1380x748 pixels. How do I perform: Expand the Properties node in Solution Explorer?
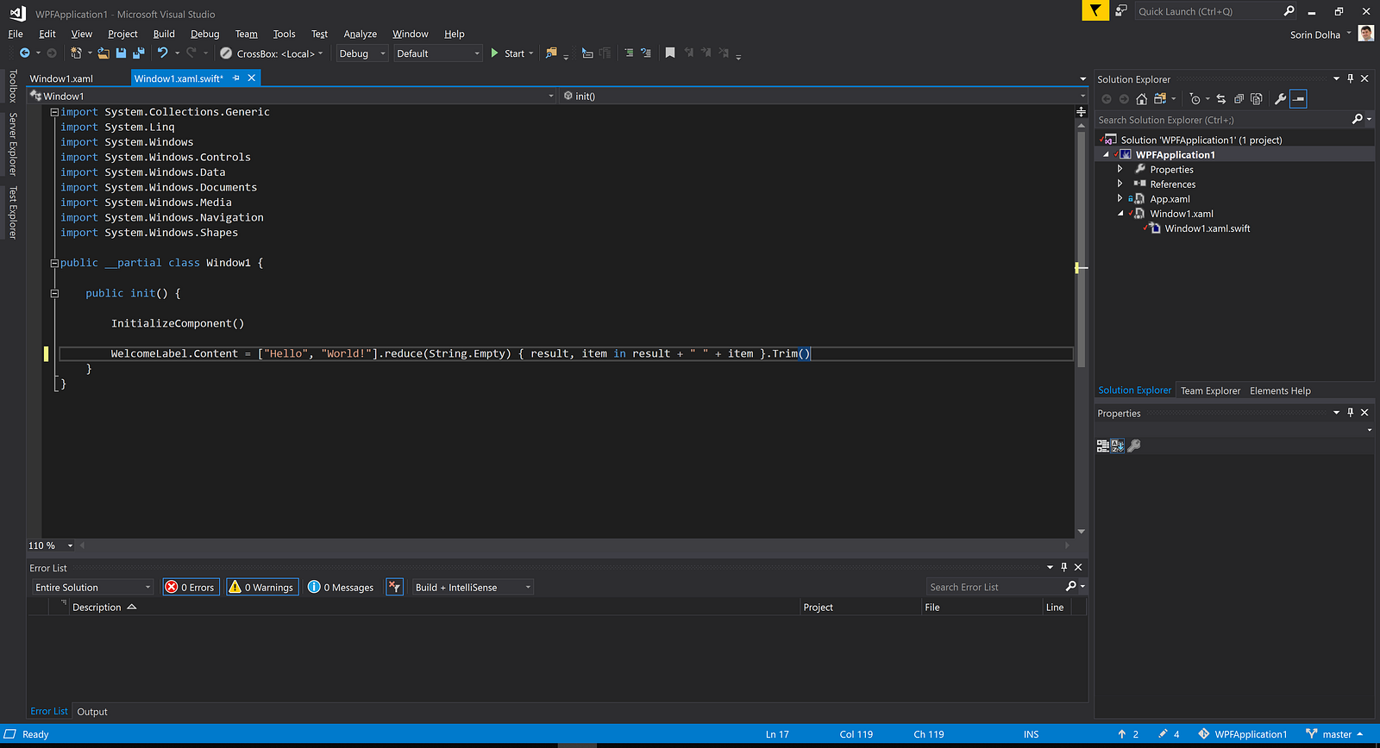1120,169
